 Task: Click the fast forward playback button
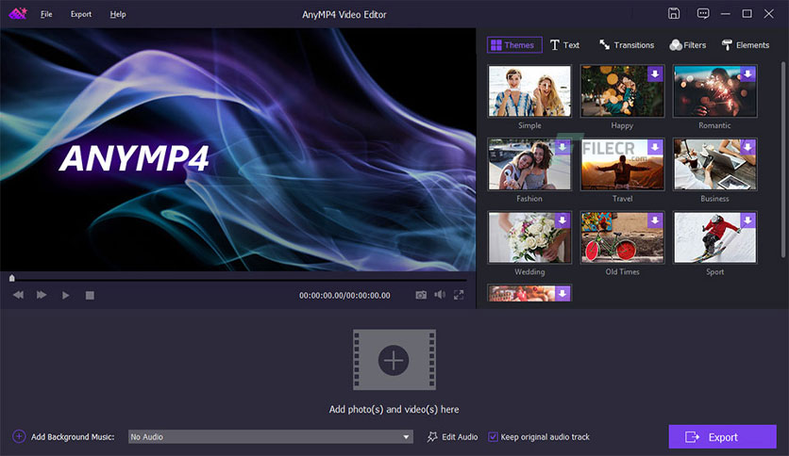click(x=42, y=295)
